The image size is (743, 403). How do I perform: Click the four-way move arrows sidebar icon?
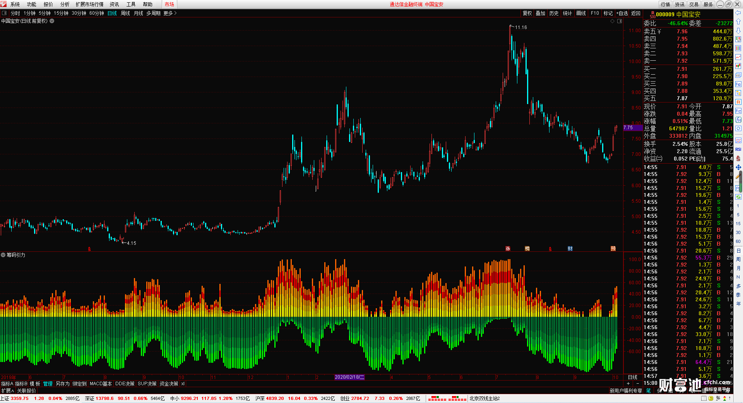(738, 167)
